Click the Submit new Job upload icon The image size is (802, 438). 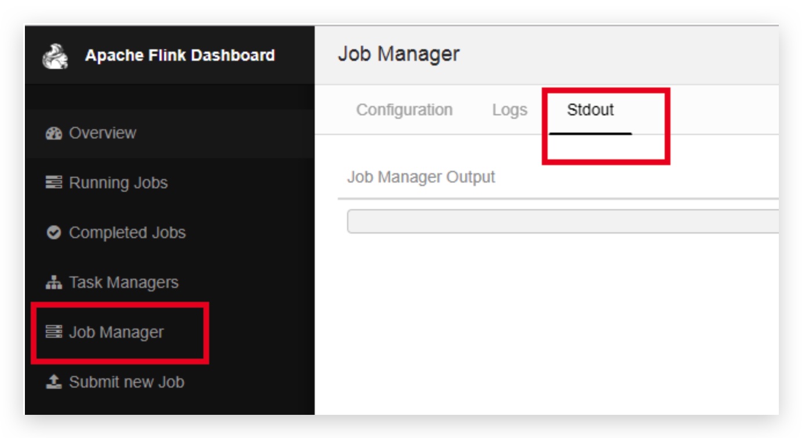coord(53,382)
